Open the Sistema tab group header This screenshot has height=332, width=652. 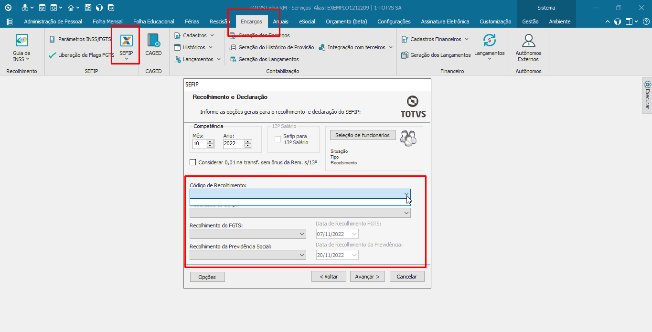[x=546, y=8]
